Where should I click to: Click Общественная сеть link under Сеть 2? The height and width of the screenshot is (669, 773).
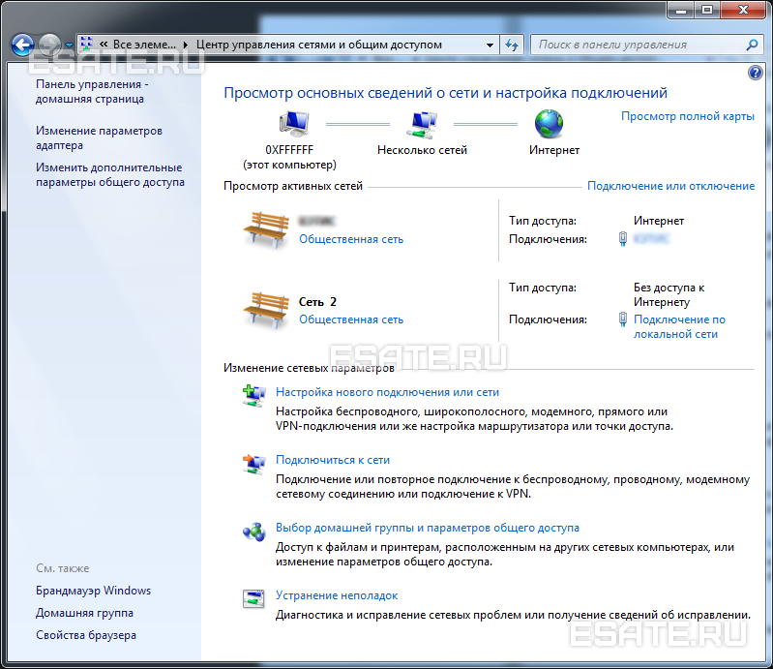[351, 319]
